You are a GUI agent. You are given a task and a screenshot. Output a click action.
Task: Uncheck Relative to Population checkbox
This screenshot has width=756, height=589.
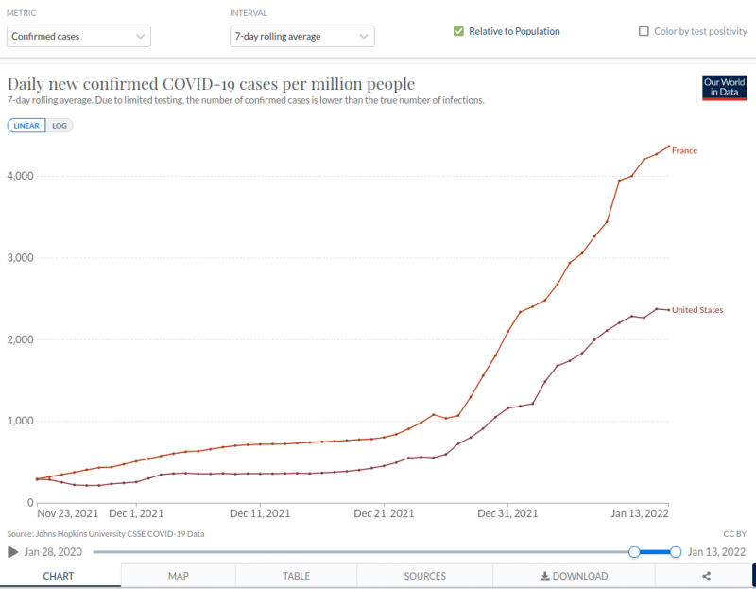pyautogui.click(x=459, y=31)
